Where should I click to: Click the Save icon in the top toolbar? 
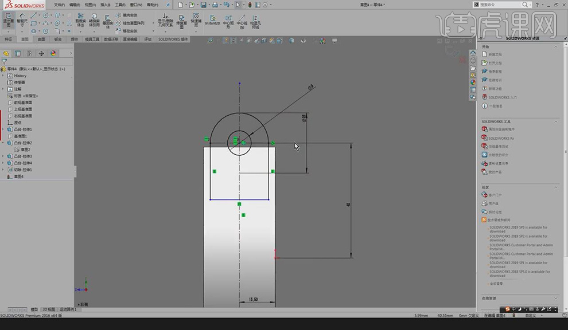click(203, 5)
